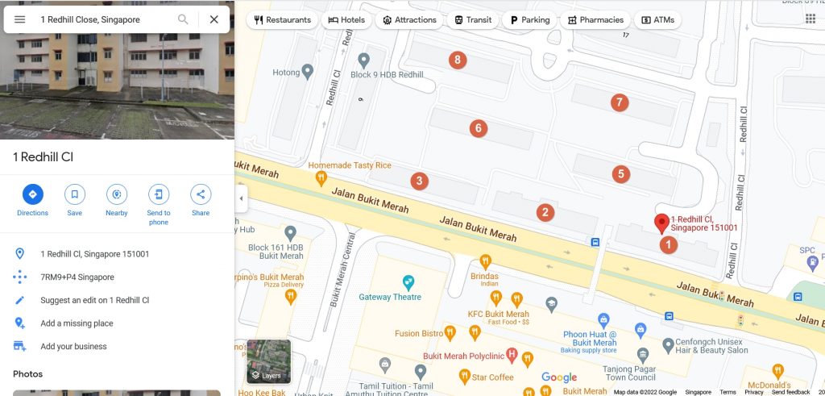
Task: Filter map by Restaurants
Action: coord(282,20)
